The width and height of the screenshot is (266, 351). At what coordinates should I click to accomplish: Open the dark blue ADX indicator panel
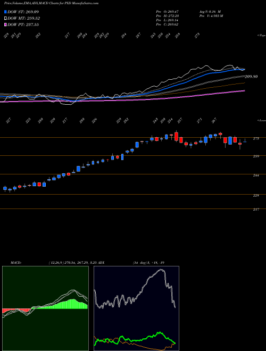click(136, 308)
